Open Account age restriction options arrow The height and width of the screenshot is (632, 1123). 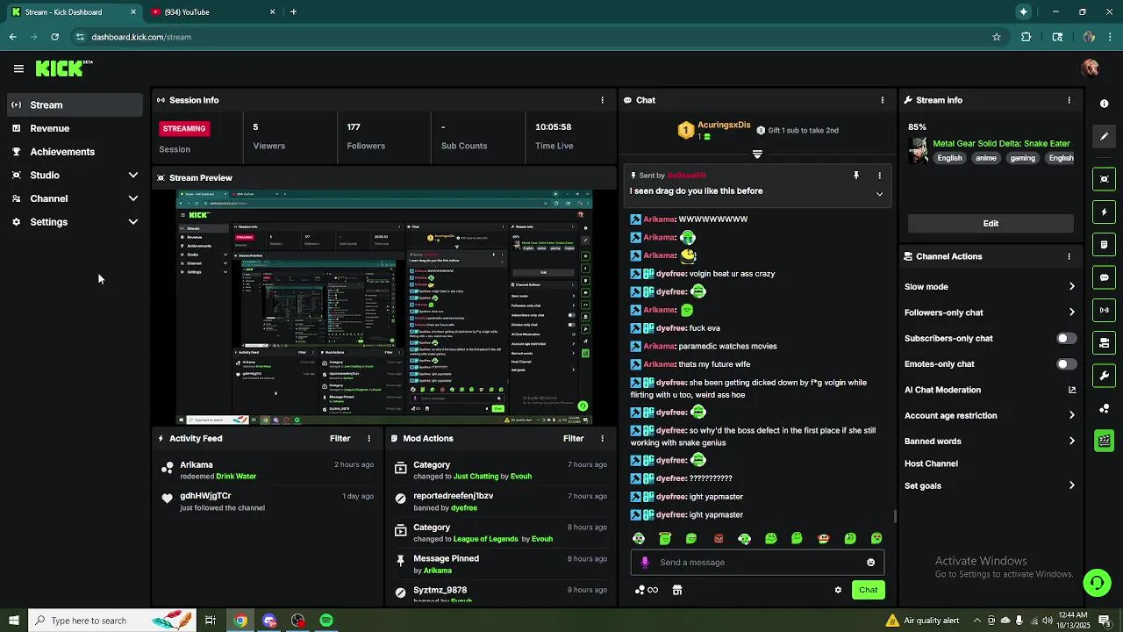tap(1071, 415)
